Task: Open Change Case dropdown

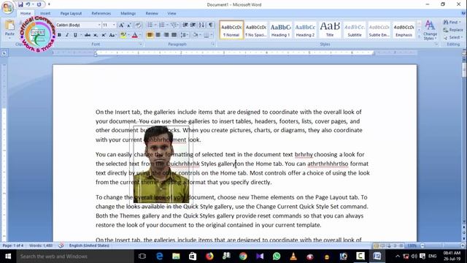Action: 112,35
